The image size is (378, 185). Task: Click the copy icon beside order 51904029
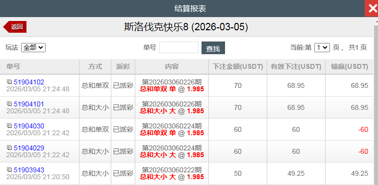[9, 147]
